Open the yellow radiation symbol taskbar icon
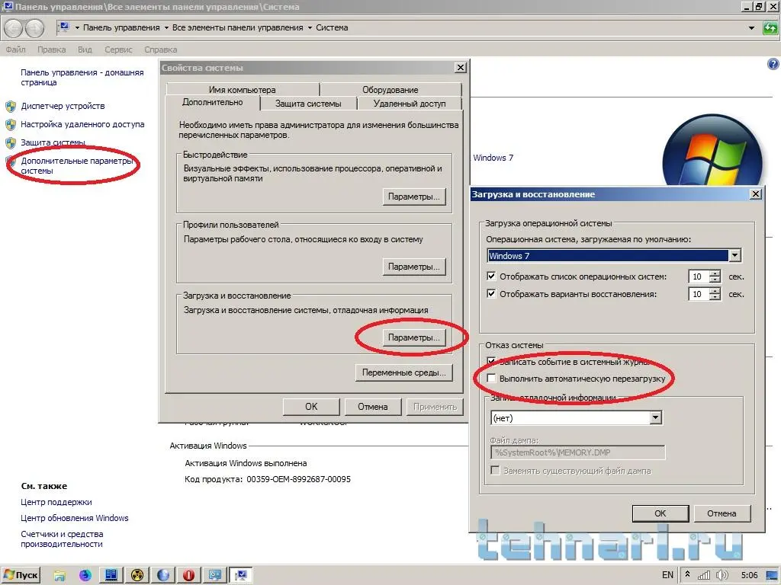This screenshot has height=585, width=781. [137, 575]
